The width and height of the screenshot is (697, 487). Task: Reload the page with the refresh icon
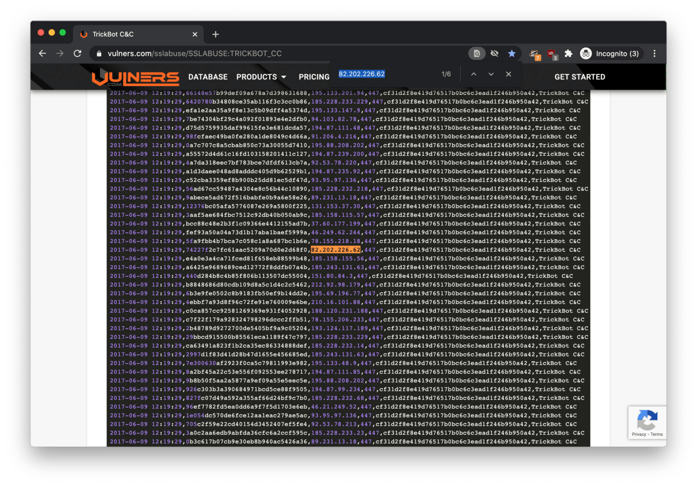77,53
